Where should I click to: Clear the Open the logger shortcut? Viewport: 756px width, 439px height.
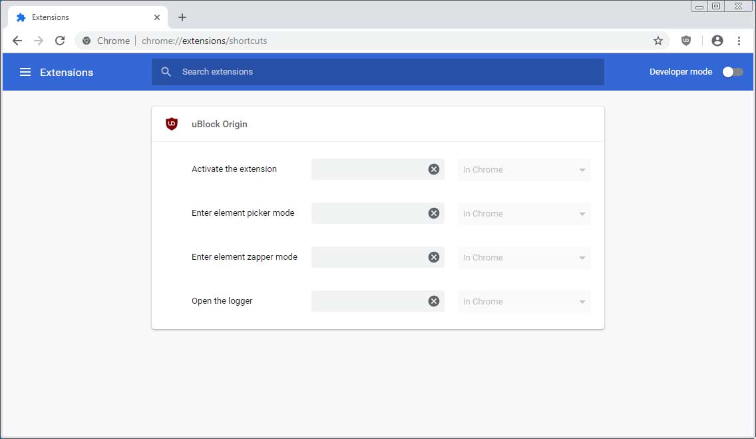tap(434, 301)
